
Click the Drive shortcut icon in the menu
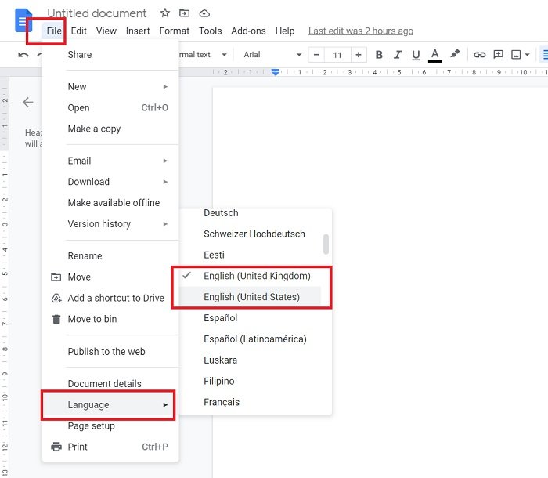56,298
